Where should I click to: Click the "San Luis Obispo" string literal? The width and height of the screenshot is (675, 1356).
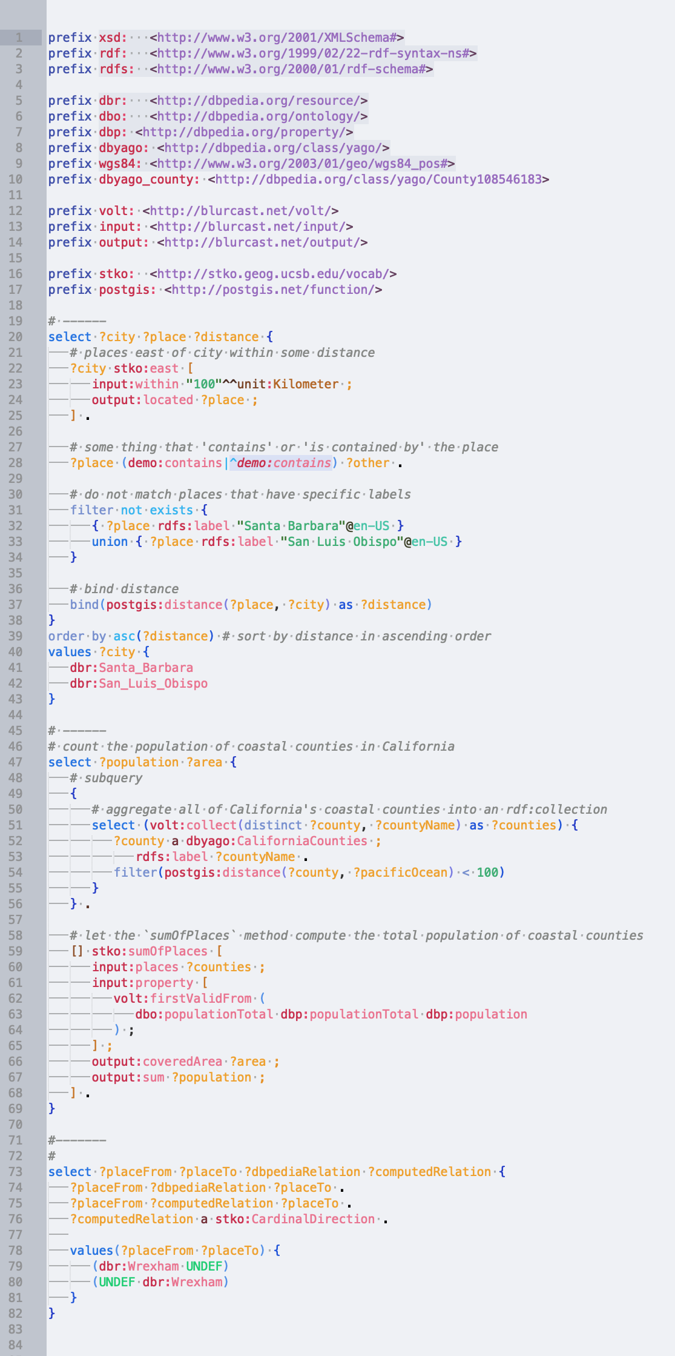[342, 542]
